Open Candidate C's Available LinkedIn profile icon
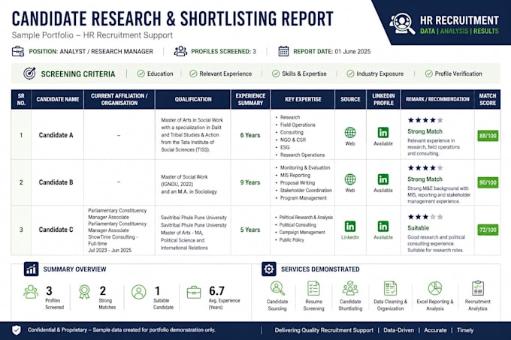 (383, 226)
